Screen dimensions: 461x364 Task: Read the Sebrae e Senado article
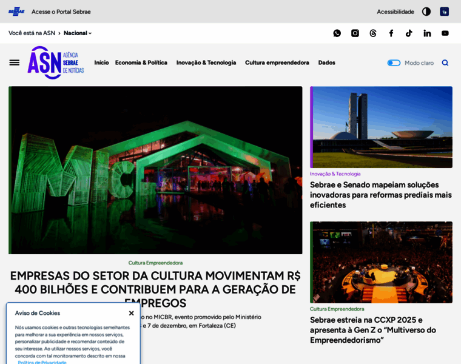pos(381,195)
